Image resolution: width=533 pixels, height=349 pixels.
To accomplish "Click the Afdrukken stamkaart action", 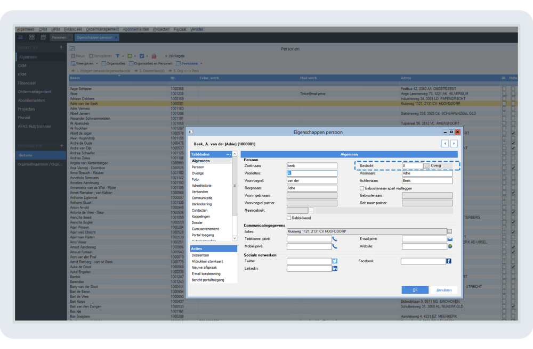I will click(207, 262).
